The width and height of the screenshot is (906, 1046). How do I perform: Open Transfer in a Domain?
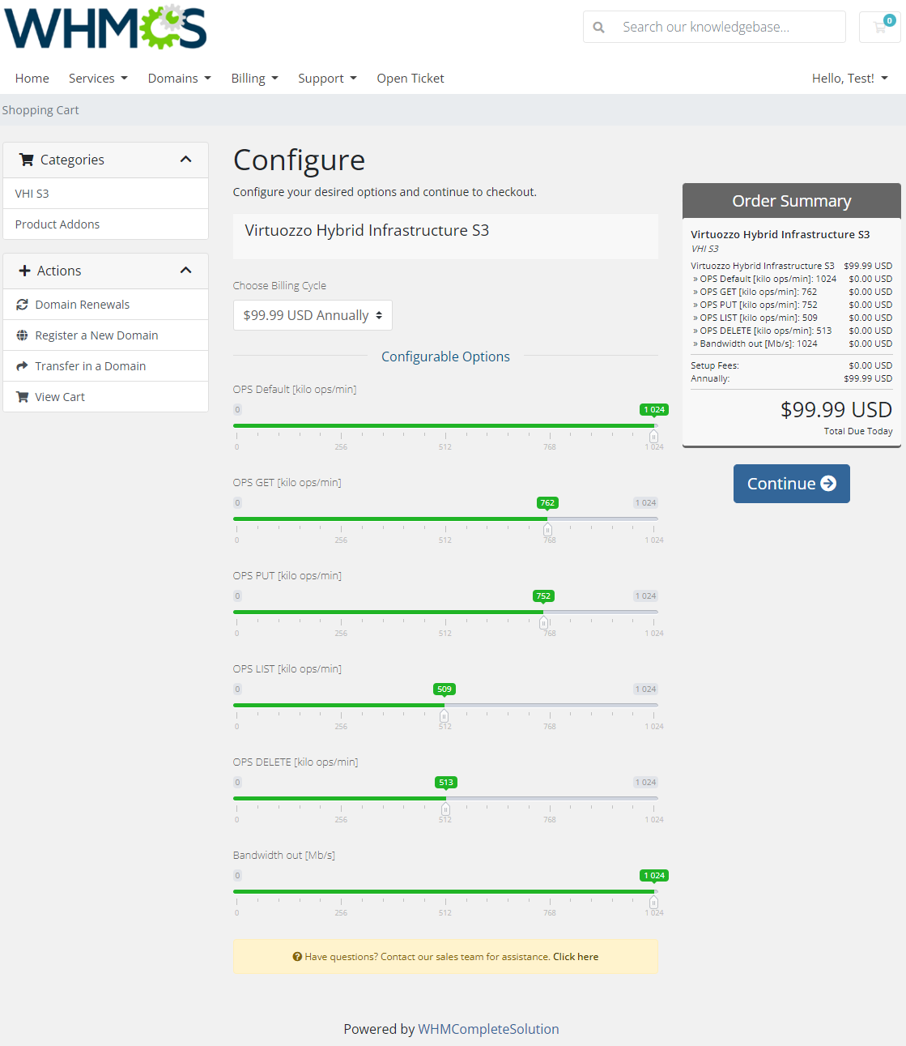tap(106, 366)
